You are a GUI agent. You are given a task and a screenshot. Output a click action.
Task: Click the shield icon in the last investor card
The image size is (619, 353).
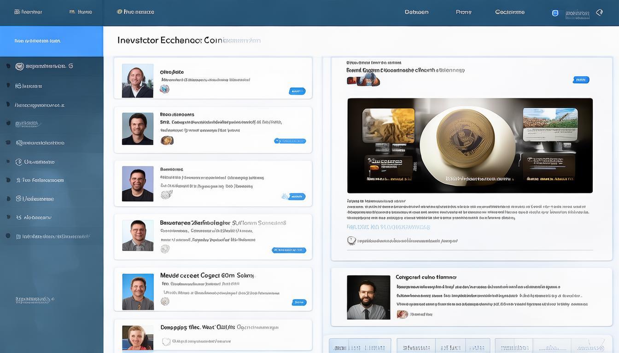166,342
